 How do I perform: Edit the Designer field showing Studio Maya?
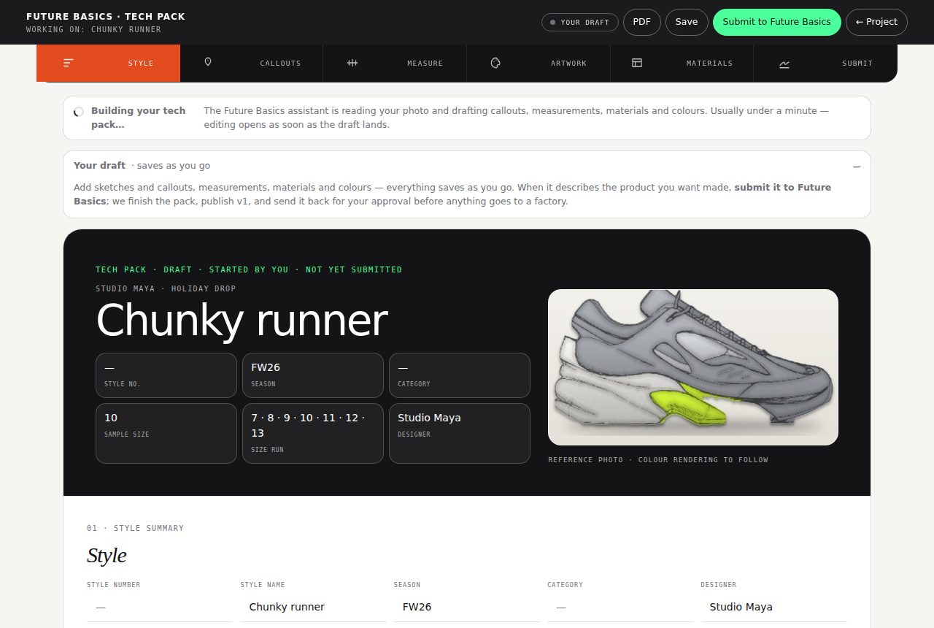[x=773, y=607]
